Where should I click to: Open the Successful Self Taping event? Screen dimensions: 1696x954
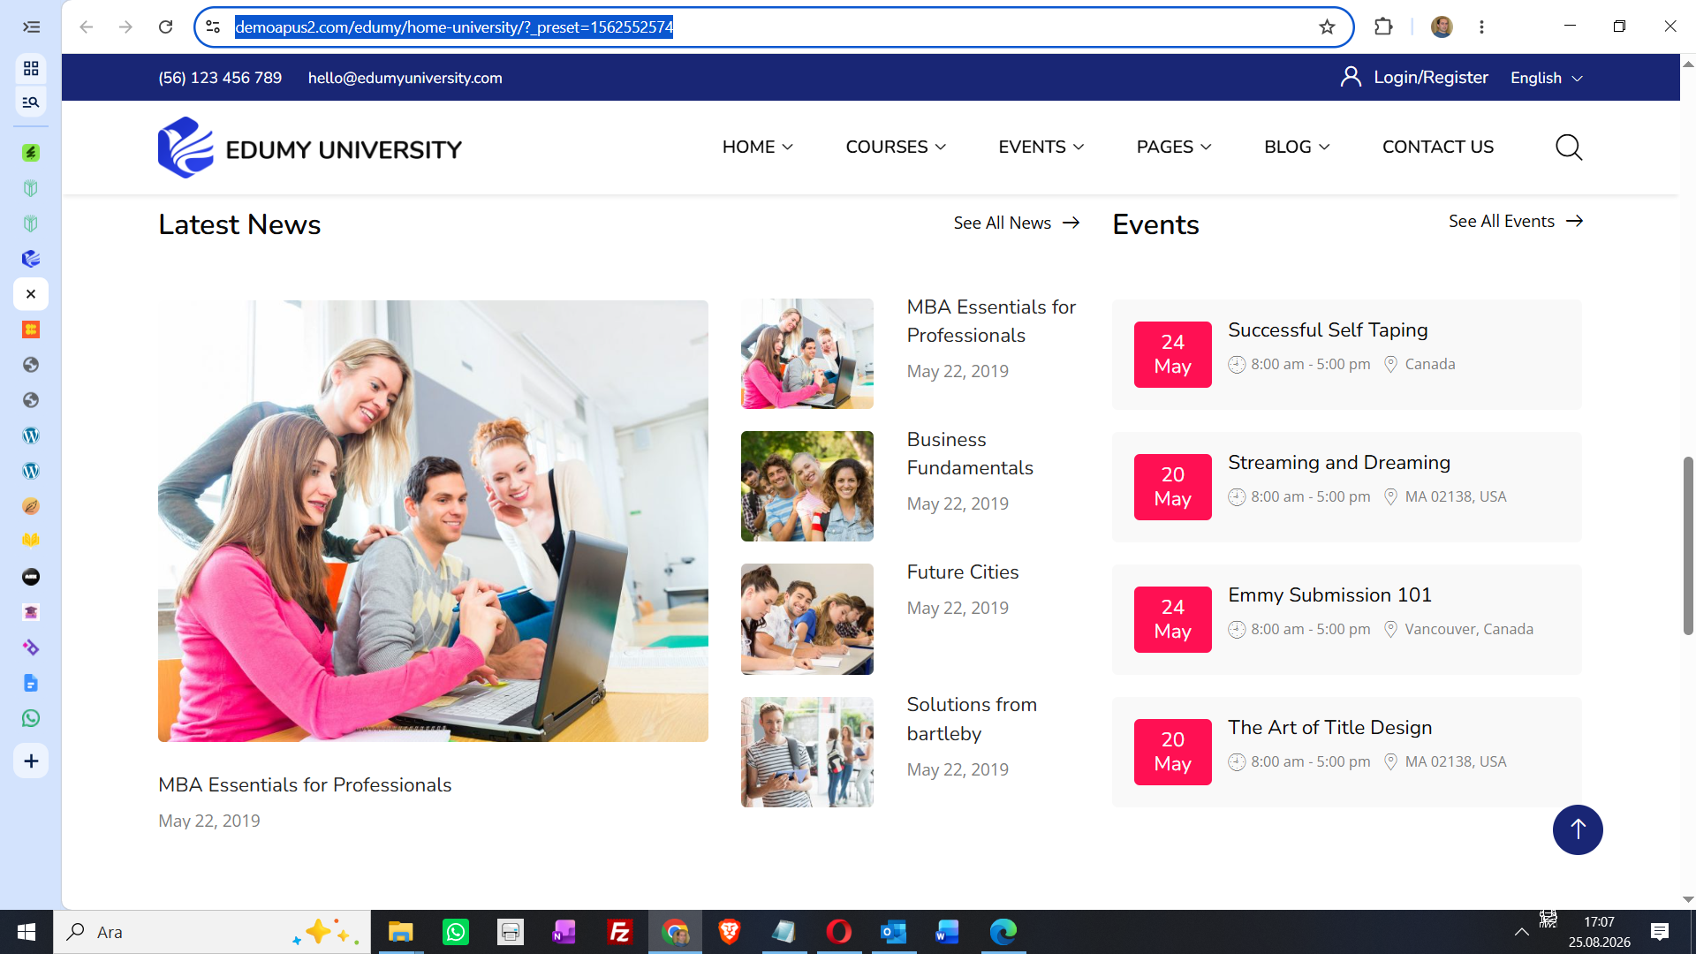point(1328,329)
